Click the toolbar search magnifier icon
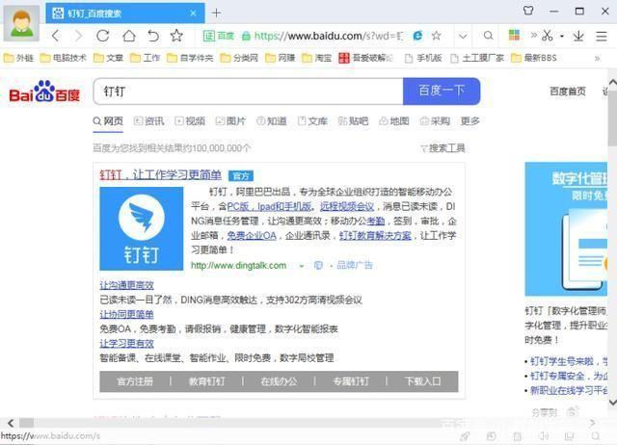Screen dimensions: 617x445 pyautogui.click(x=488, y=36)
